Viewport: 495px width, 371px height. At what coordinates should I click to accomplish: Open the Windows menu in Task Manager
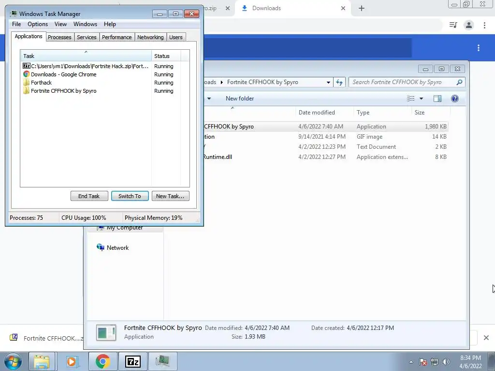[x=85, y=24]
